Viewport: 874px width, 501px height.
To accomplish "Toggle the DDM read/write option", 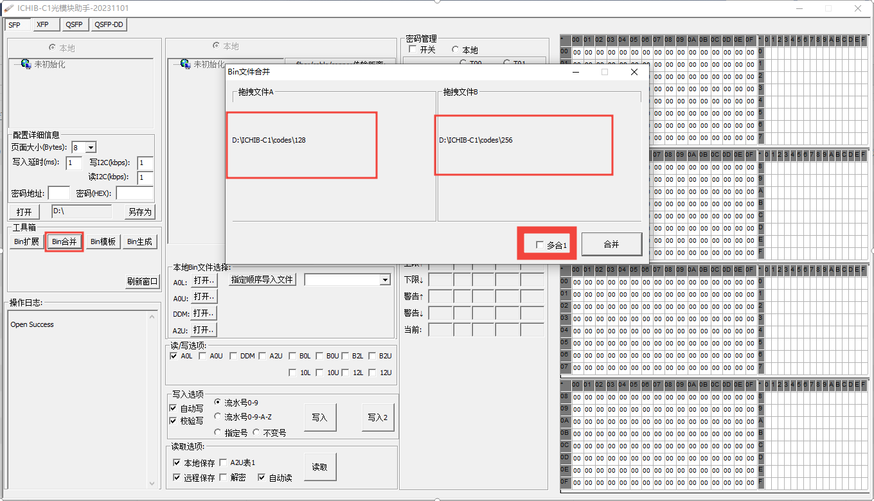I will [233, 356].
